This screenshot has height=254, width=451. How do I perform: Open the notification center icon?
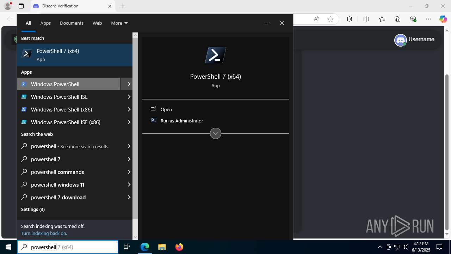439,247
